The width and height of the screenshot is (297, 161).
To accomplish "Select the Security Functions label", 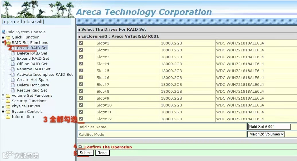I will coord(29,101).
